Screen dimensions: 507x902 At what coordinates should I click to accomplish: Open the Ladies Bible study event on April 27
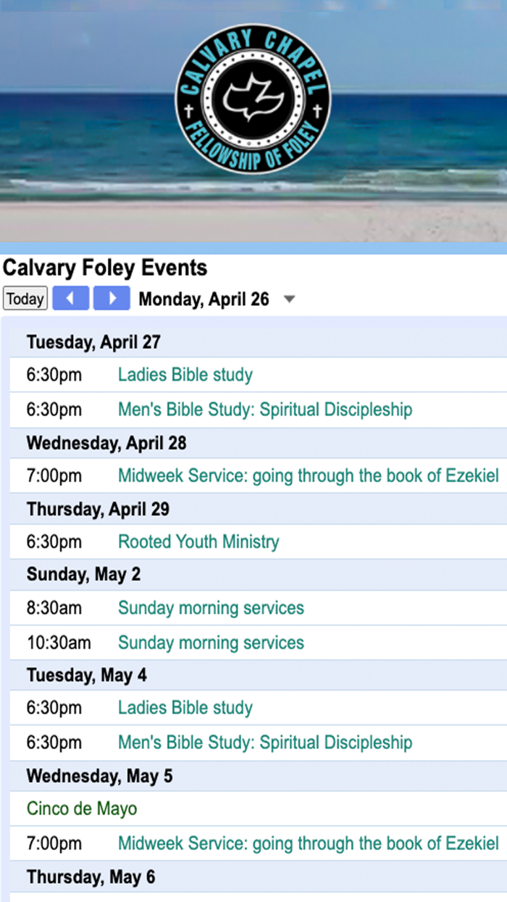(185, 374)
